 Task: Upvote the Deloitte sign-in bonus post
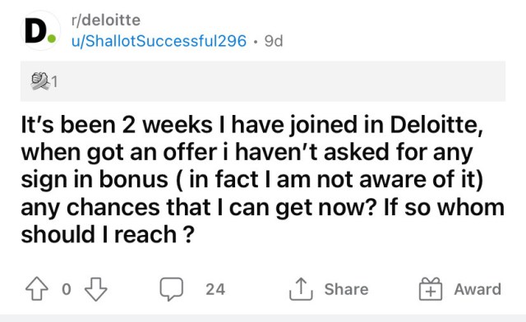tap(36, 289)
